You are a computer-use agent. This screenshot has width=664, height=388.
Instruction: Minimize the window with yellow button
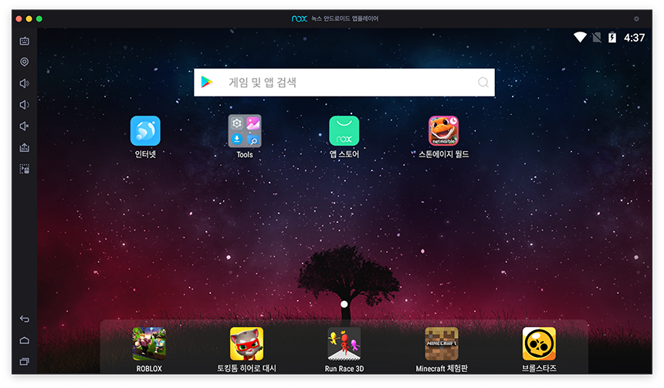pyautogui.click(x=29, y=19)
